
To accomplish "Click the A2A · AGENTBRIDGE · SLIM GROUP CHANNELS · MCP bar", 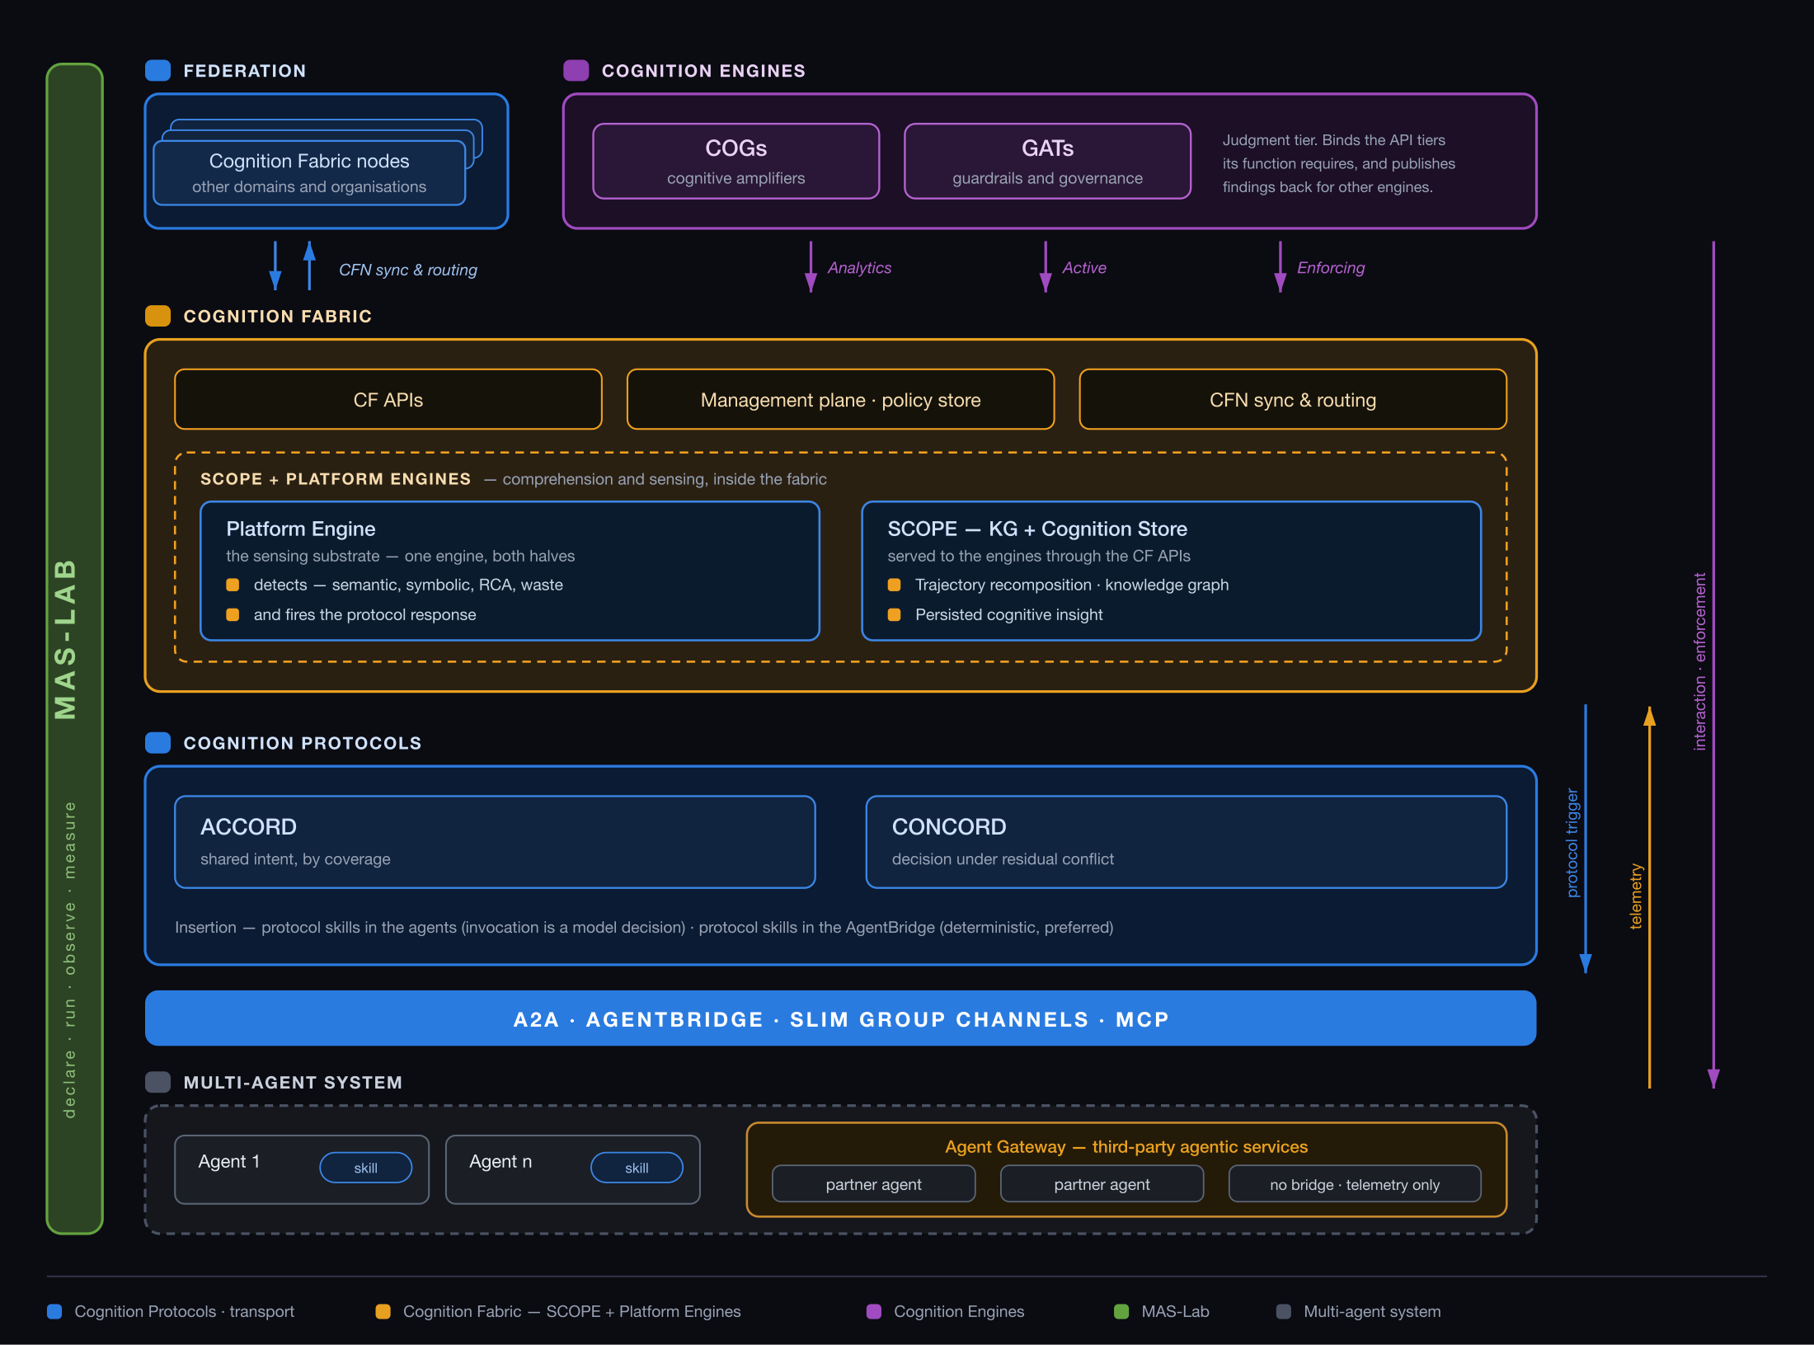I will pos(840,1018).
